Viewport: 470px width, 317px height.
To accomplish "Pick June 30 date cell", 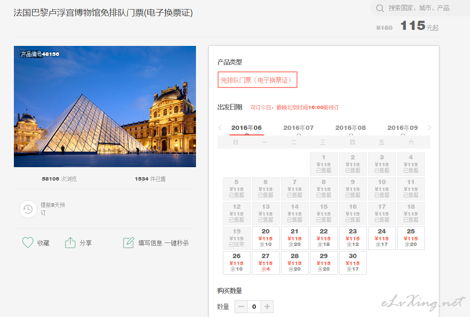I will click(x=353, y=262).
